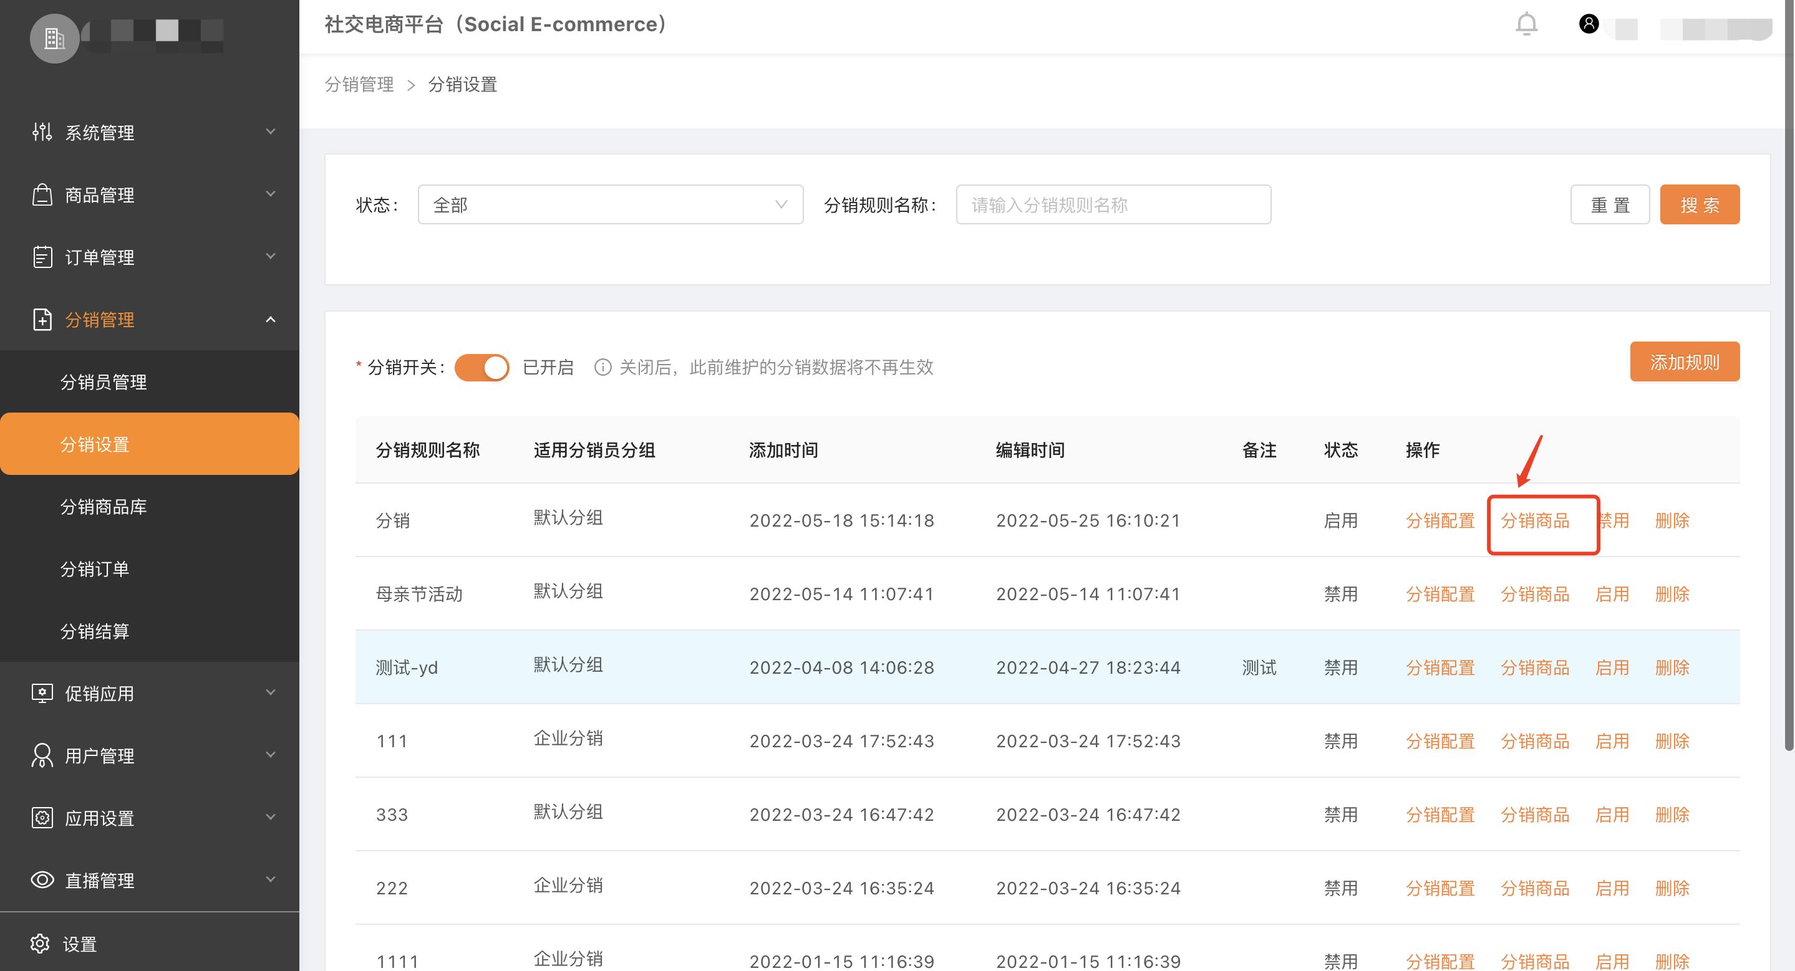Expand the 系统管理 menu chevron

click(x=270, y=132)
